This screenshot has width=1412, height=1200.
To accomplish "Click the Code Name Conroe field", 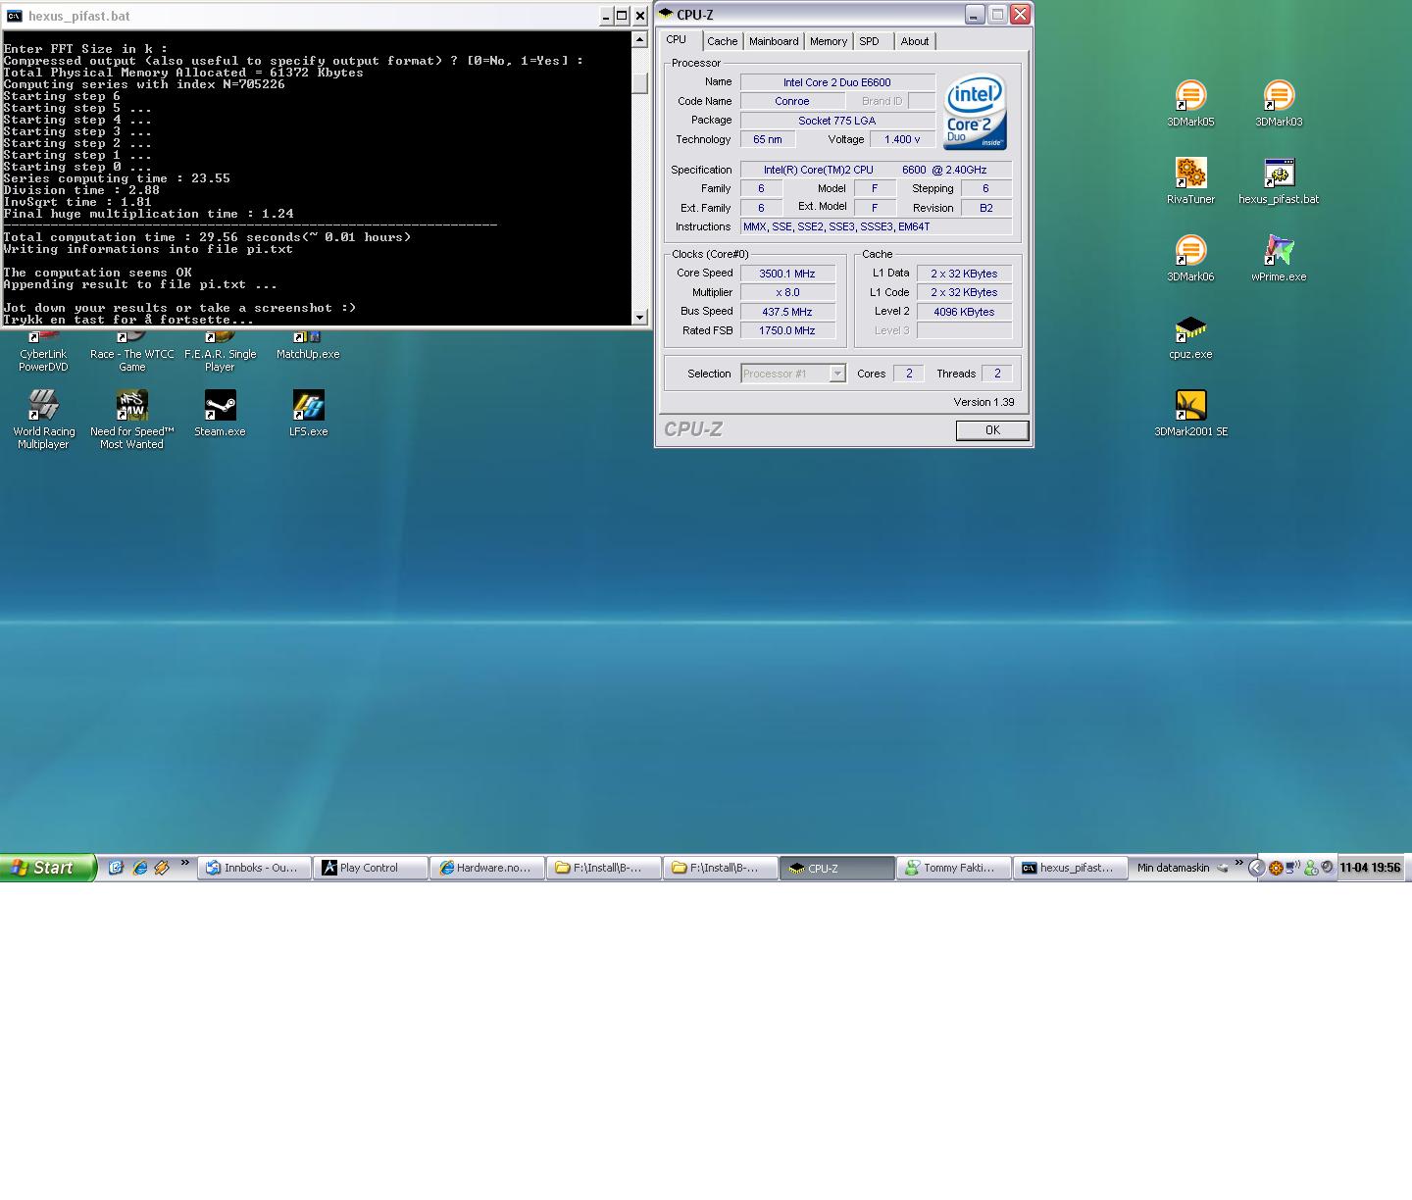I will click(x=792, y=101).
